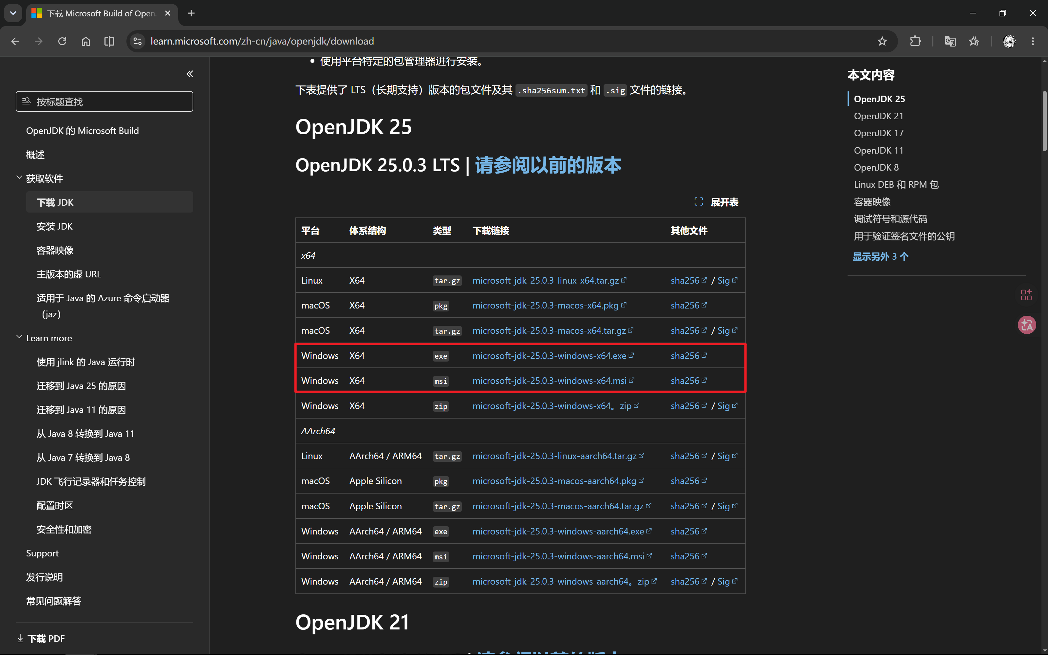Jump to OpenJDK 17 in 本文内容
Viewport: 1048px width, 655px height.
(878, 133)
